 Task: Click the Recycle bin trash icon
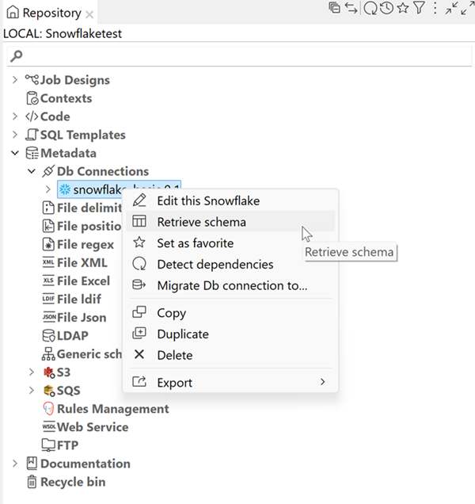(32, 482)
